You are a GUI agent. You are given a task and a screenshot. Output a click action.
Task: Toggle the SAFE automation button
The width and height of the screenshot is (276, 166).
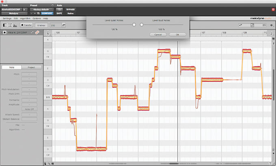coord(59,13)
